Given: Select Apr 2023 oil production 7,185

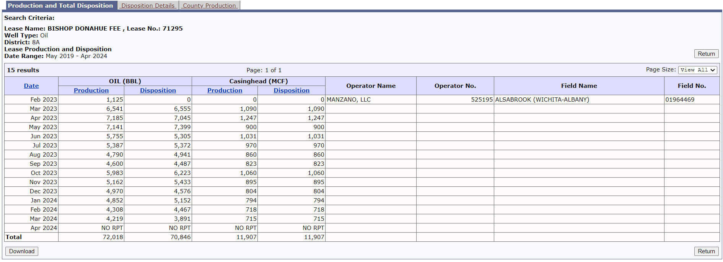Looking at the screenshot, I should (91, 118).
